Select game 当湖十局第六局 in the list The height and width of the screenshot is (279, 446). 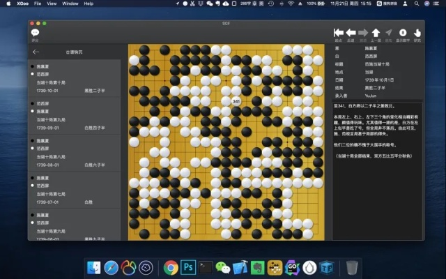(75, 225)
